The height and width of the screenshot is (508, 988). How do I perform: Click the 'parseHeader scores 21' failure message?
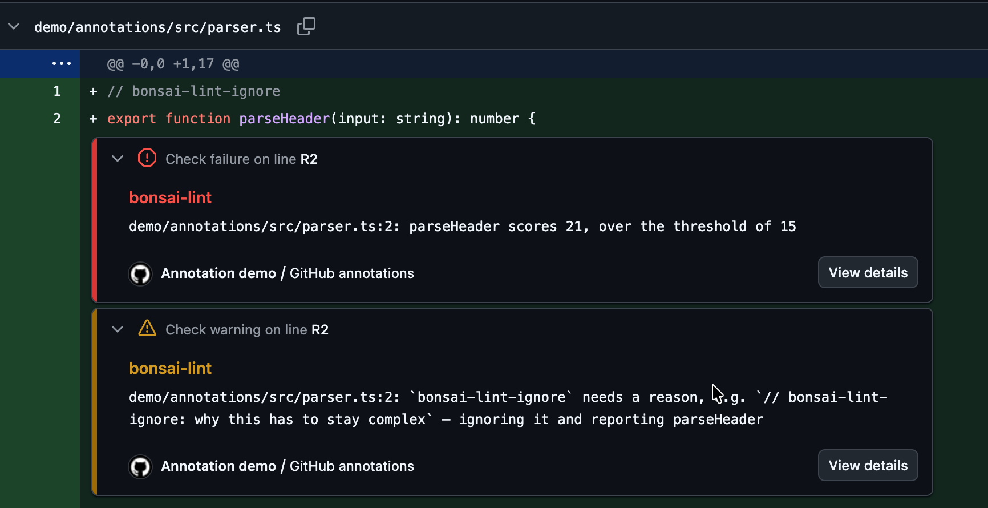click(x=462, y=227)
